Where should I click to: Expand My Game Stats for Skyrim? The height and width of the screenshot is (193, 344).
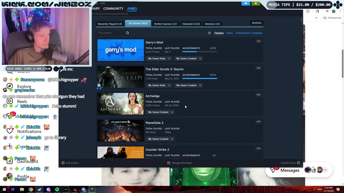click(159, 85)
